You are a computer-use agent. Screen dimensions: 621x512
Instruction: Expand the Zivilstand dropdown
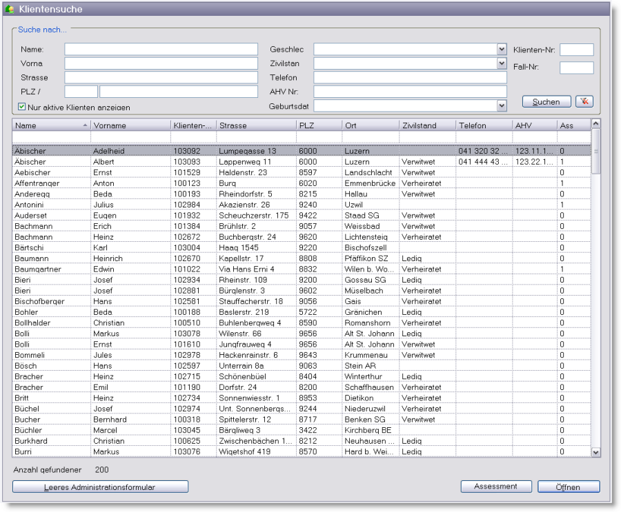tap(502, 63)
